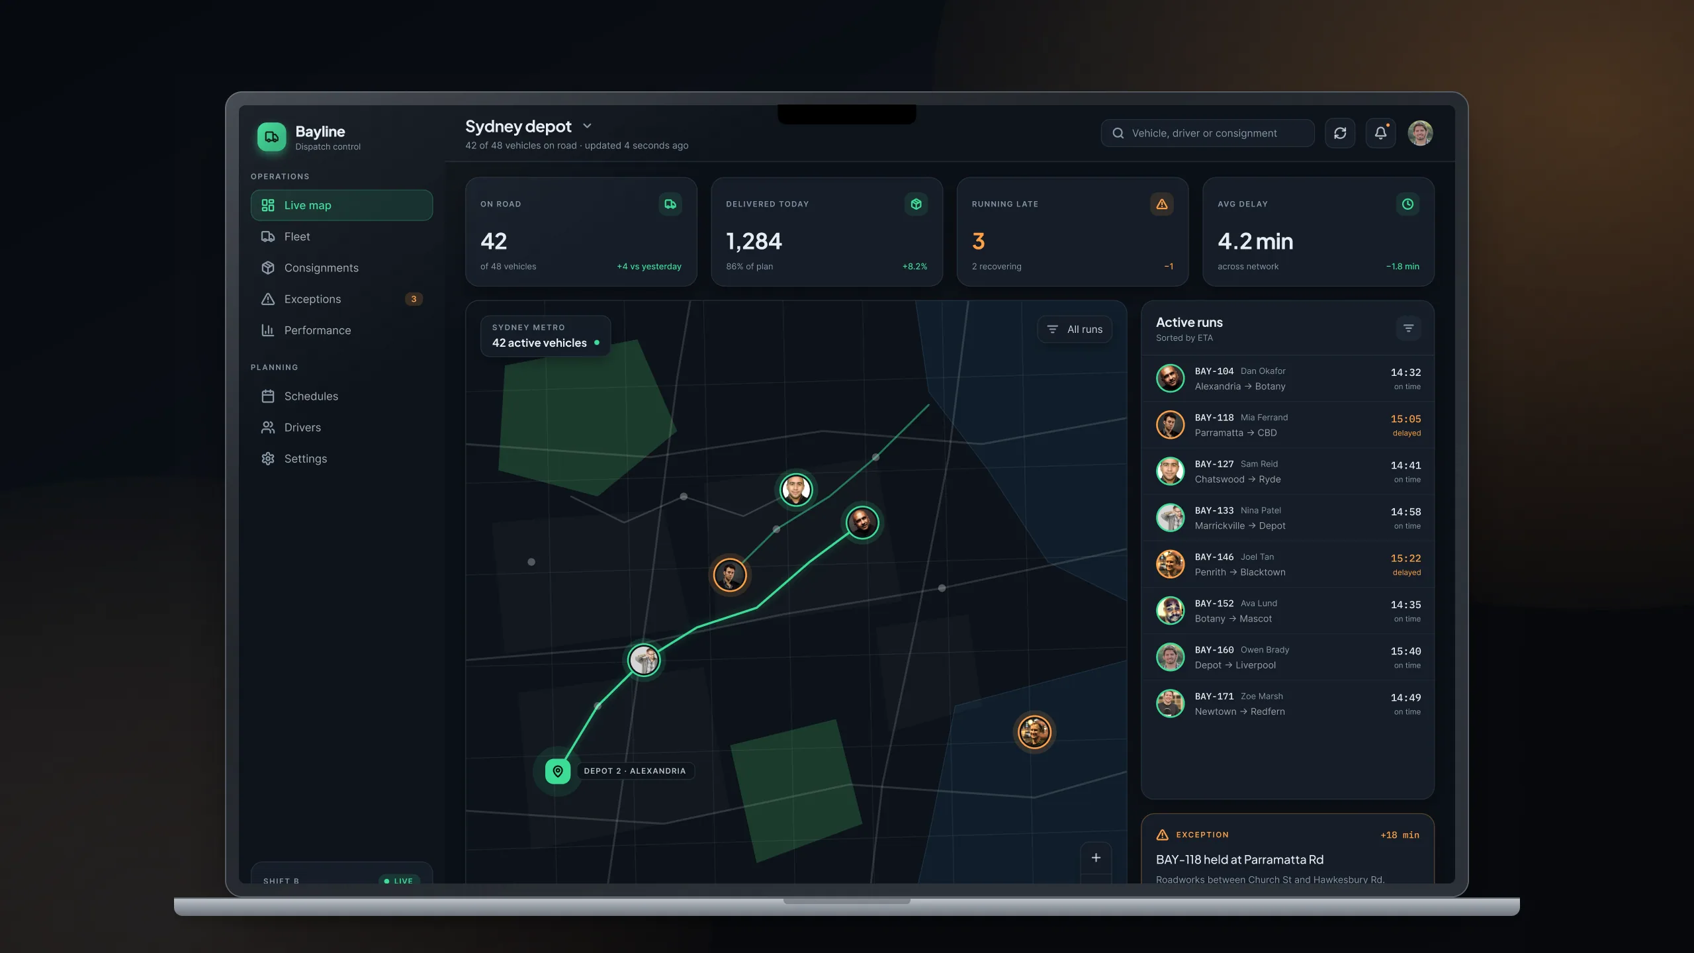Click the exception warning triangle icon
This screenshot has height=953, width=1694.
point(1162,835)
